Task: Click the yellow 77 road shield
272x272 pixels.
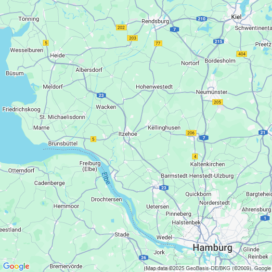Action: (x=158, y=43)
